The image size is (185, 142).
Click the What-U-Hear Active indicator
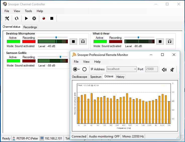[x=100, y=42]
